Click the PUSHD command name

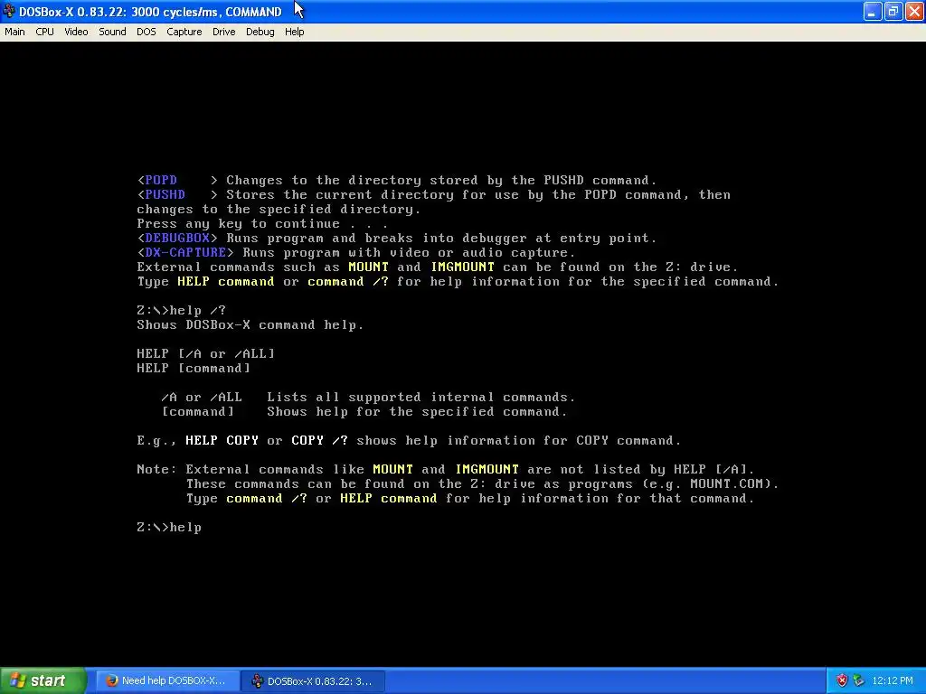tap(165, 195)
